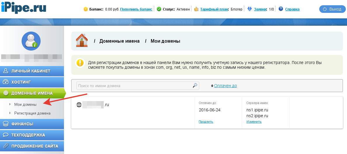This screenshot has width=347, height=154.
Task: Click the blue question mark help icon
Action: [x=281, y=9]
